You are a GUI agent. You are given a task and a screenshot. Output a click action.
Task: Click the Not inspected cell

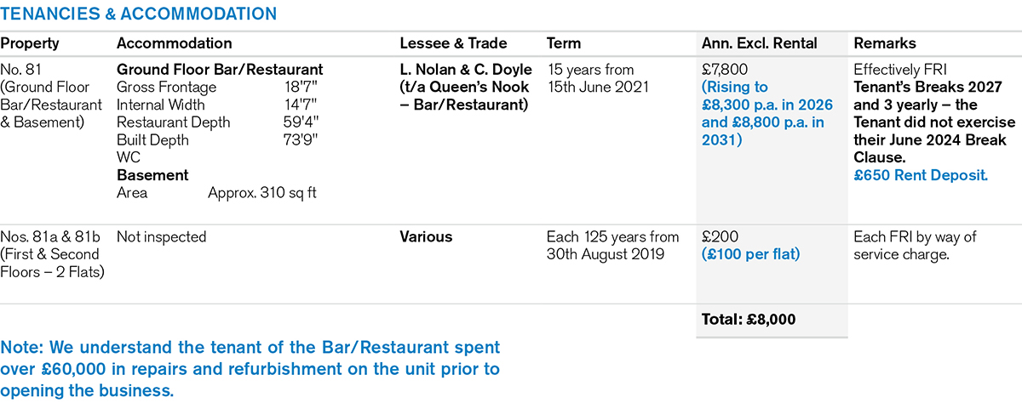(161, 237)
